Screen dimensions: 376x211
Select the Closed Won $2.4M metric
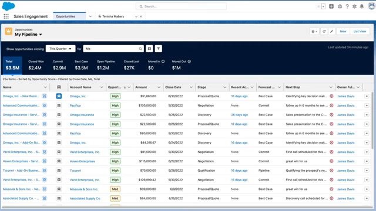tap(35, 65)
